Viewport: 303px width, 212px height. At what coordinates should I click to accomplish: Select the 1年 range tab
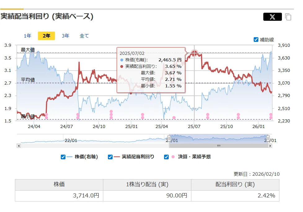(x=27, y=36)
